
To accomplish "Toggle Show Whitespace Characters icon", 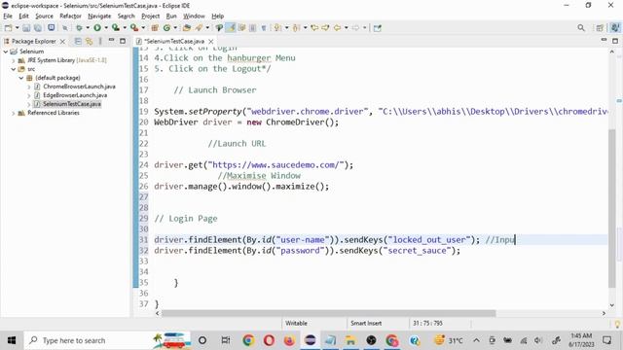I will tap(264, 28).
